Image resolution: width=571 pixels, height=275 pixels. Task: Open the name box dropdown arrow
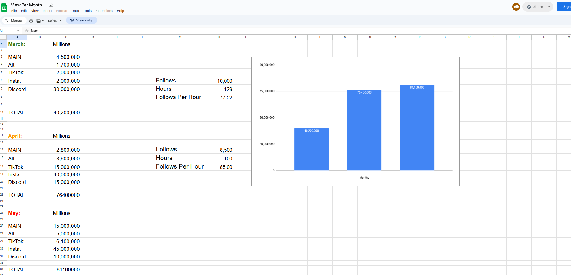pos(18,31)
